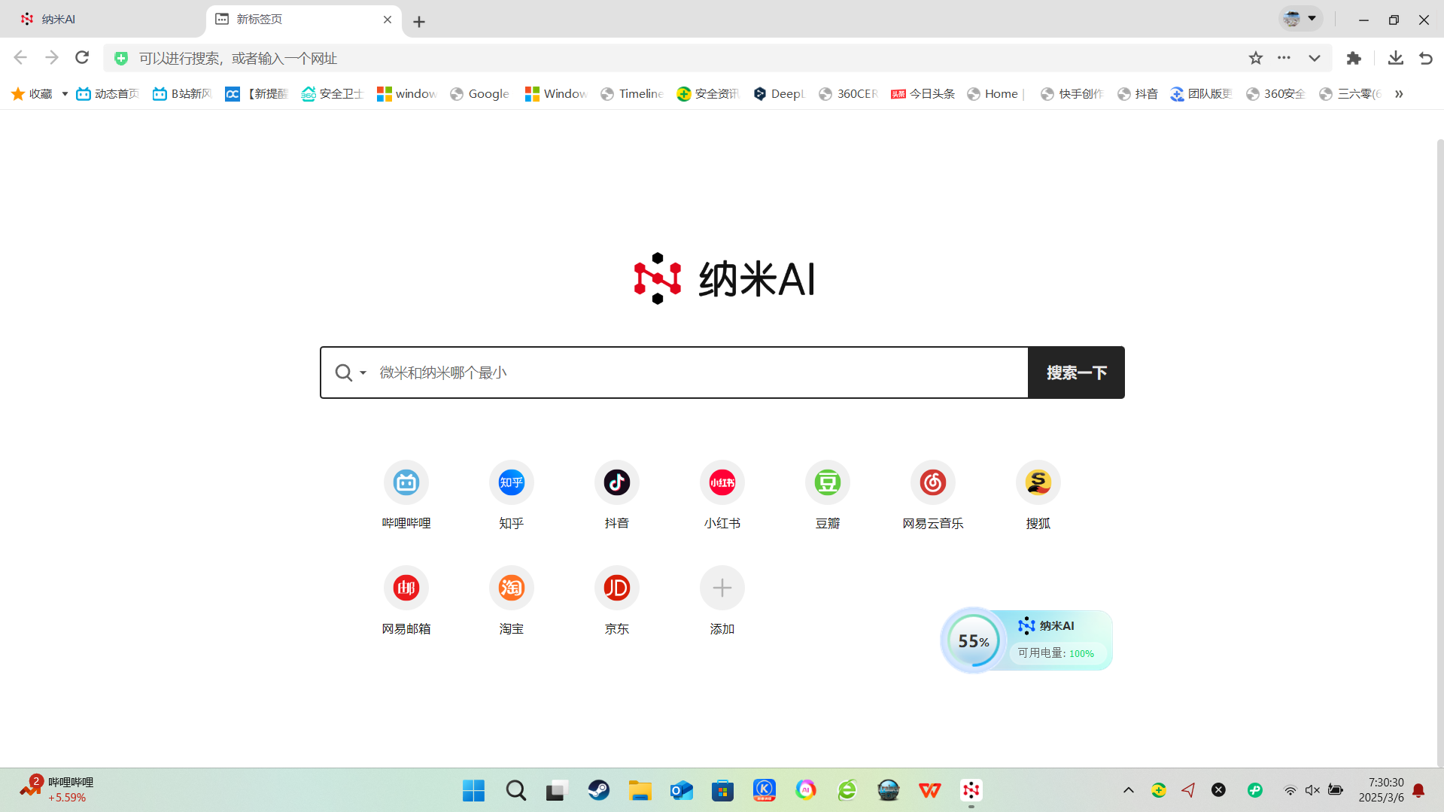Image resolution: width=1444 pixels, height=812 pixels.
Task: Open the Sohu (搜狐) shortcut
Action: click(x=1038, y=494)
